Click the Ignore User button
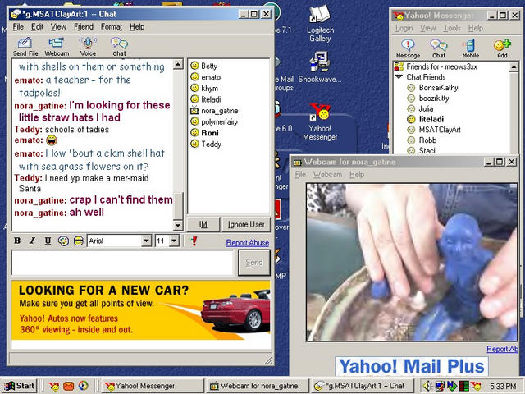 click(246, 224)
